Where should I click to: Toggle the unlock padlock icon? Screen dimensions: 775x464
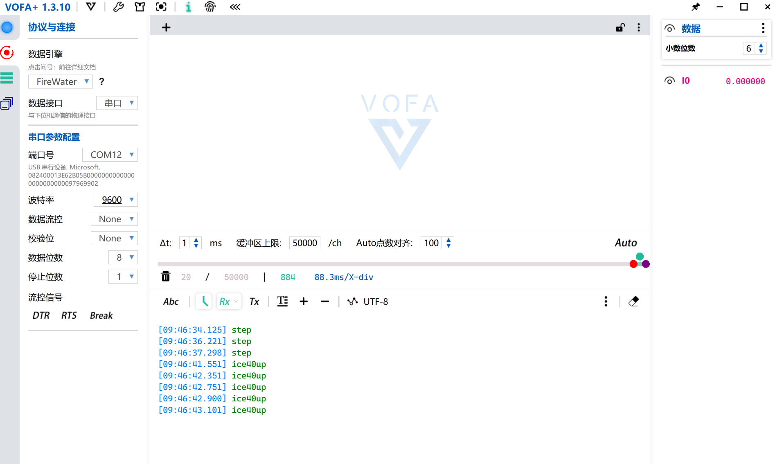click(x=620, y=27)
